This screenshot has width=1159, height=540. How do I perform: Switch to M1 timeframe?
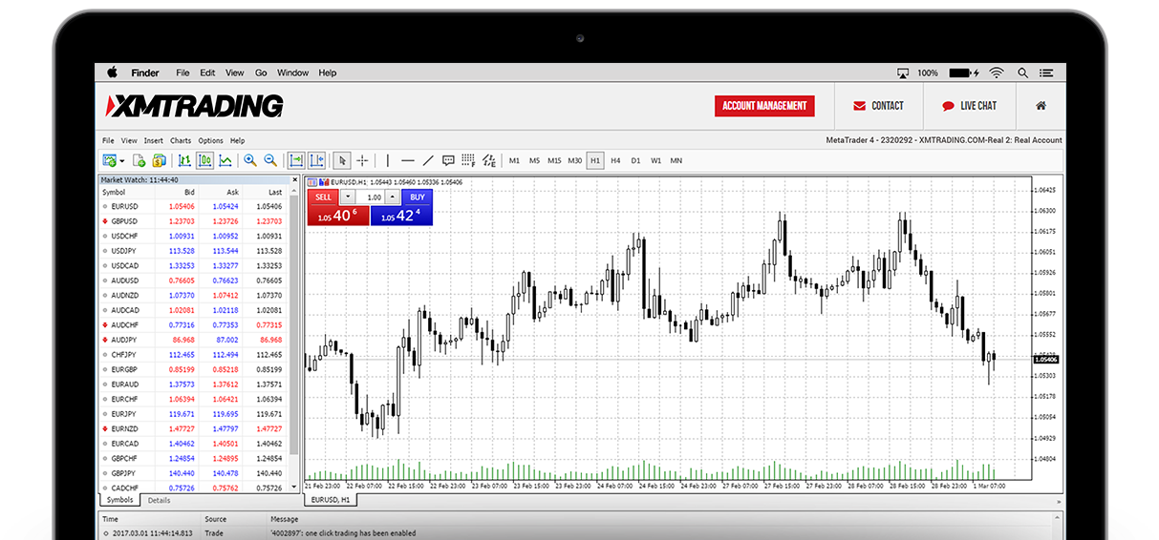[x=514, y=160]
